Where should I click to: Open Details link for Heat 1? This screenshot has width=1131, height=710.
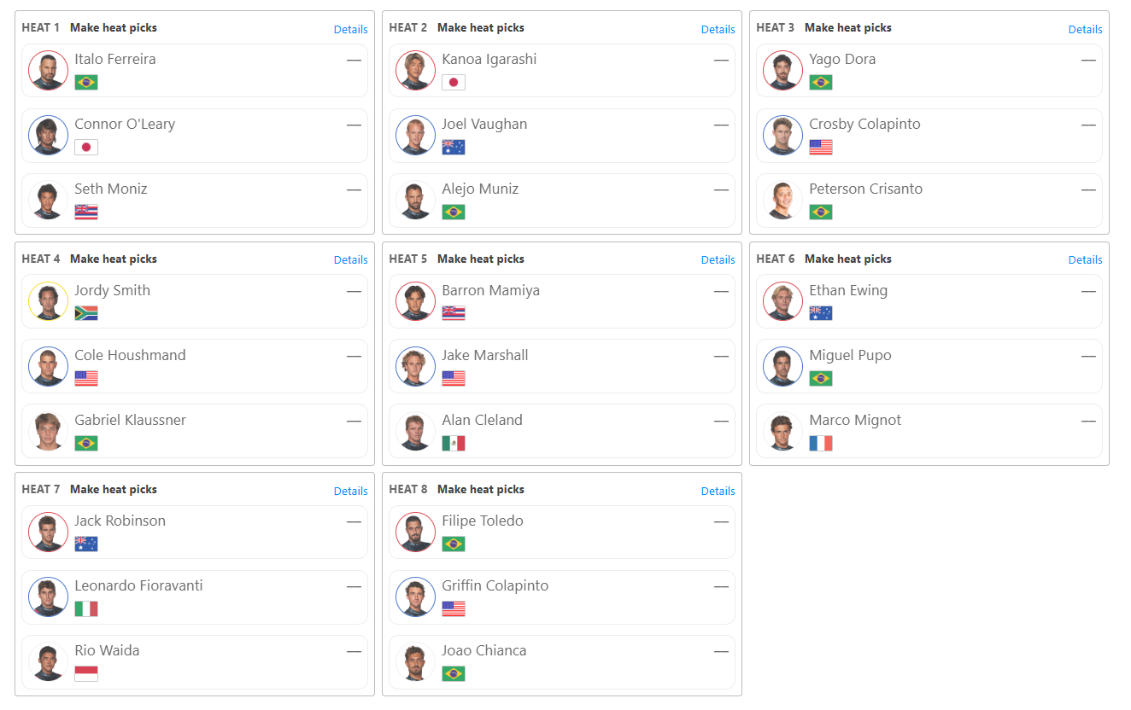(x=350, y=29)
